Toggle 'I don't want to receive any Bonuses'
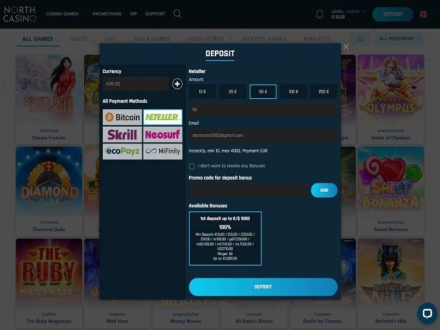 (192, 166)
